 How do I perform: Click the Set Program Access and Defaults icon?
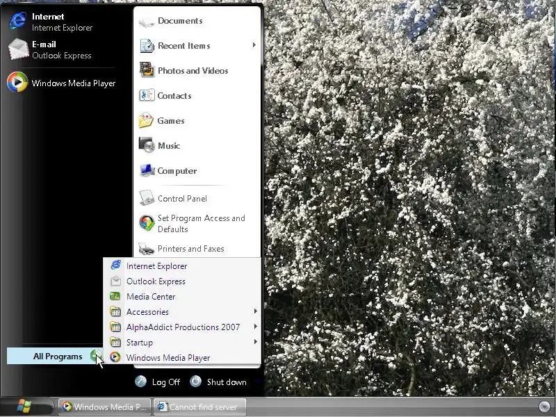tap(147, 223)
